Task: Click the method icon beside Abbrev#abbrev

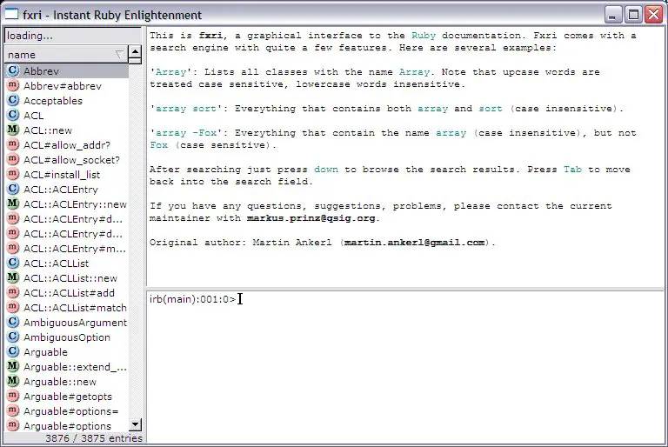Action: (13, 86)
